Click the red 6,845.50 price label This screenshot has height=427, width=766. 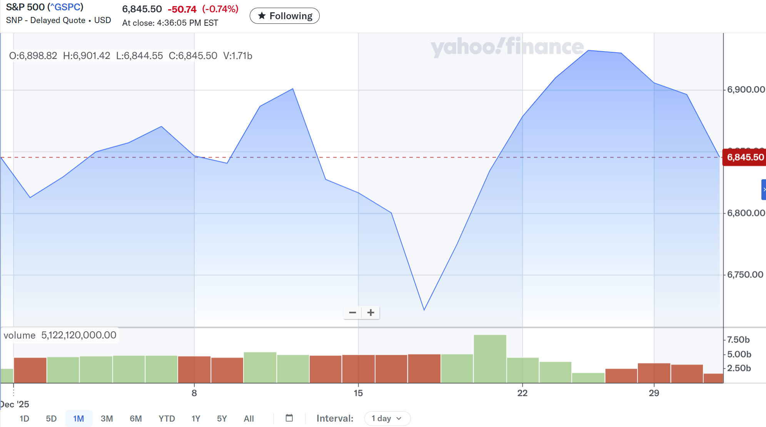tap(745, 157)
